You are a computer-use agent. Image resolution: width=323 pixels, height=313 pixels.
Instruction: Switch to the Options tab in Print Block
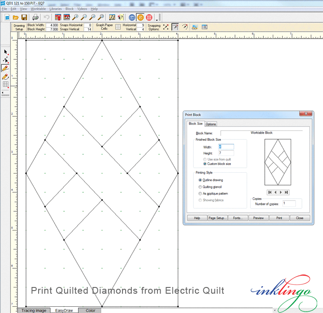click(x=211, y=124)
